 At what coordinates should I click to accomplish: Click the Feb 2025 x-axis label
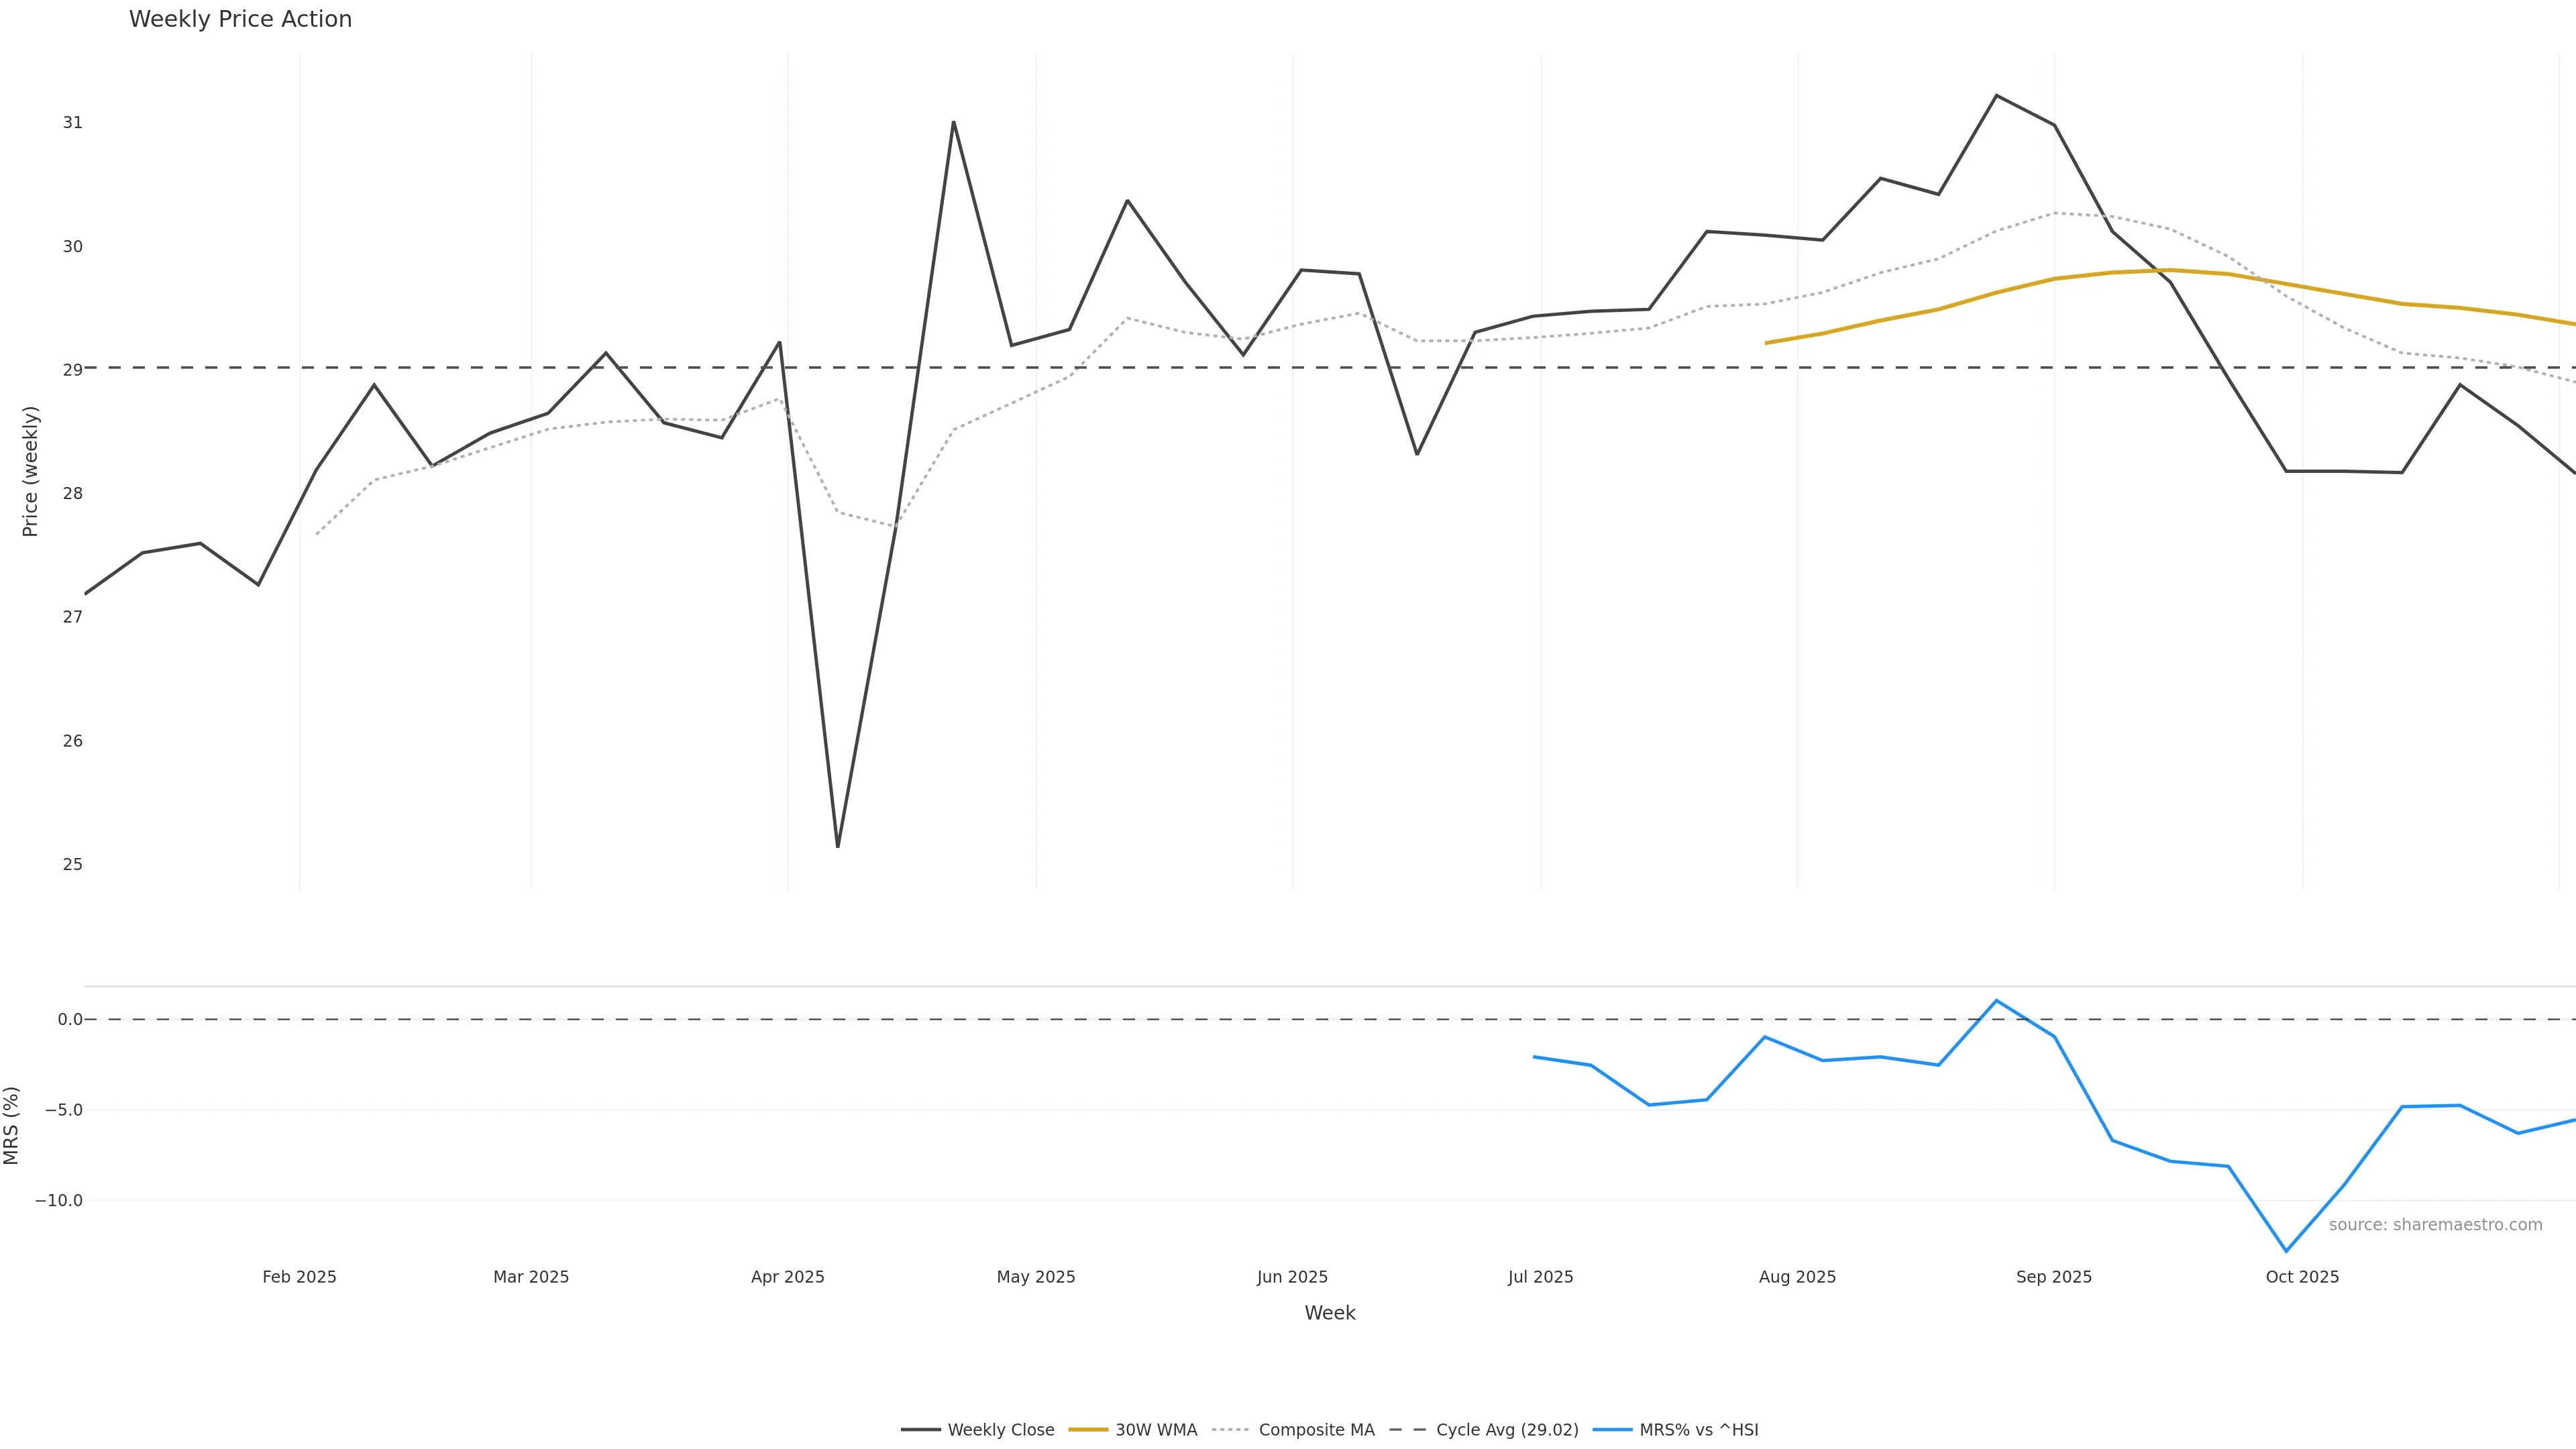(299, 1277)
